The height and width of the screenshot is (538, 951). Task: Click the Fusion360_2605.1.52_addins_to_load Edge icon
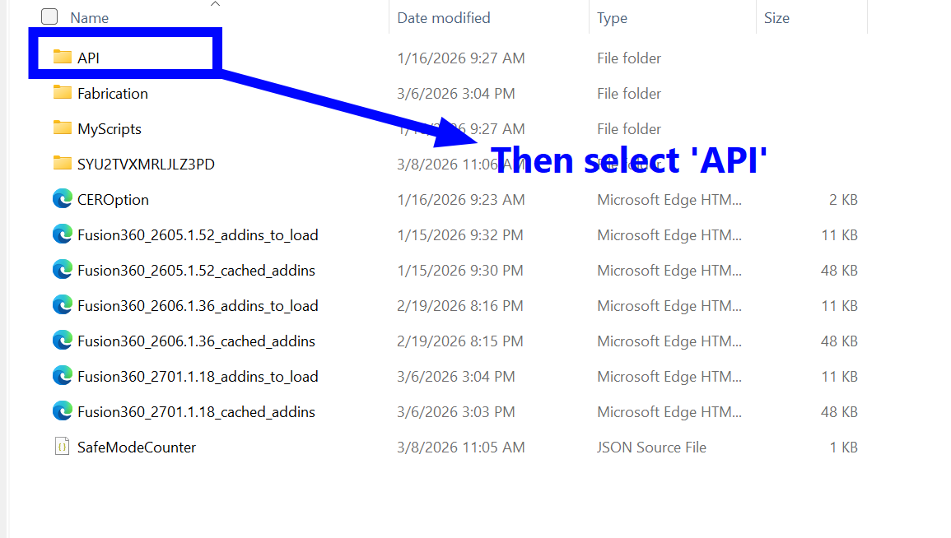[63, 234]
